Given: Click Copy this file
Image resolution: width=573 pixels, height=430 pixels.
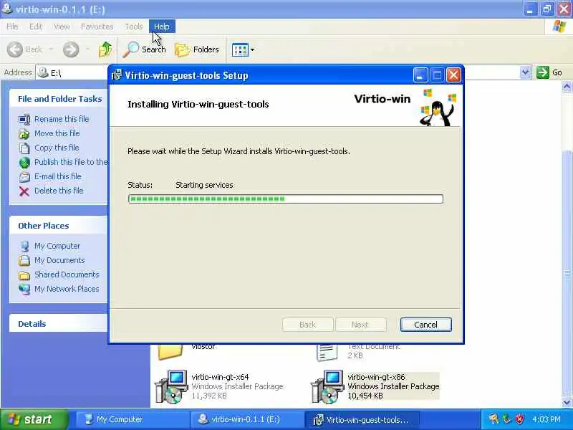Looking at the screenshot, I should click(57, 148).
